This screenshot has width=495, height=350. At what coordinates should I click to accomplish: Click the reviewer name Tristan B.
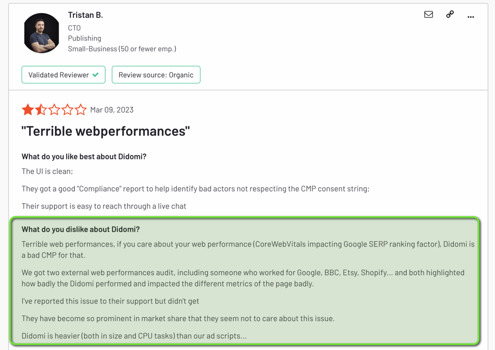[x=86, y=15]
